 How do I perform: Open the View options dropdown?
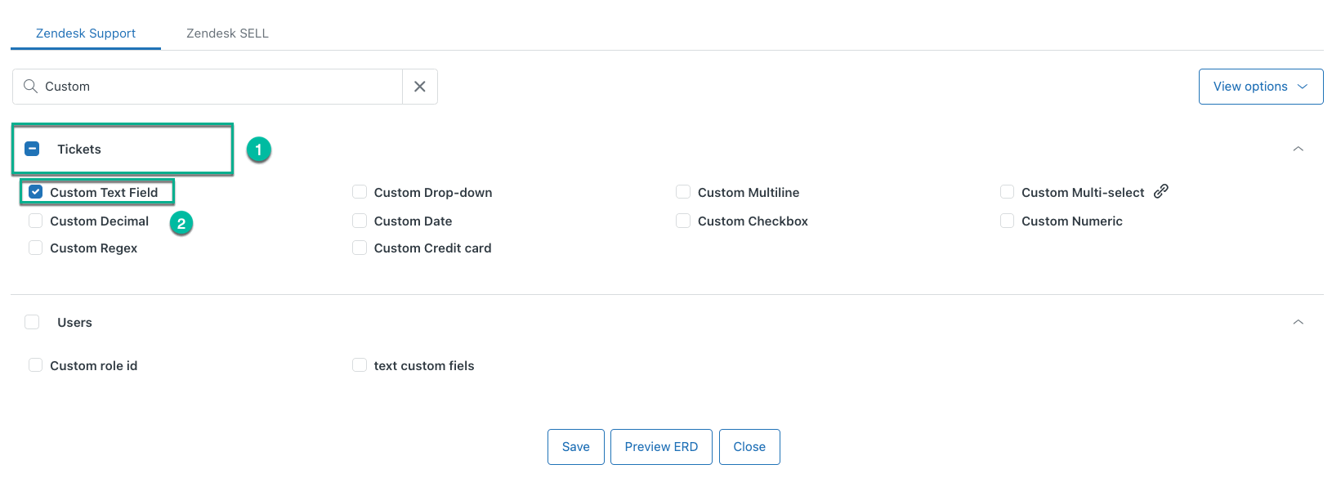pos(1260,87)
